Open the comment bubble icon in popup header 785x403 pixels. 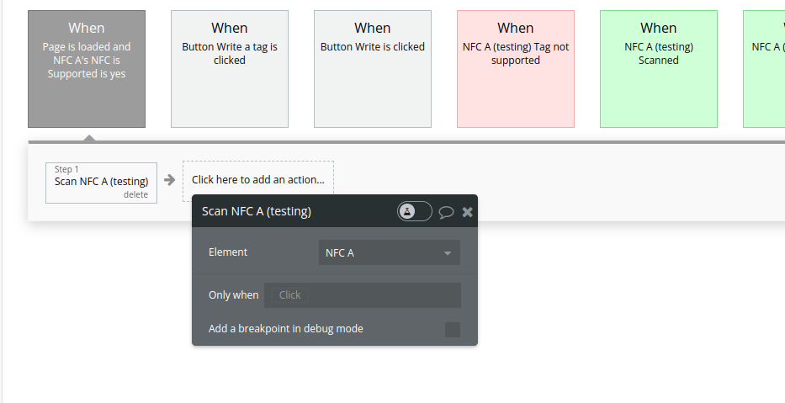447,212
